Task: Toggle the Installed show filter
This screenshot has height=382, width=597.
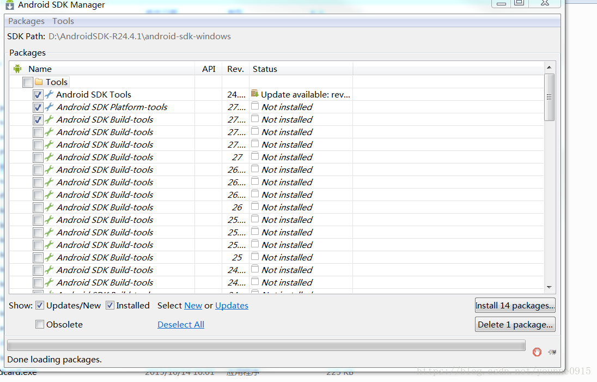Action: (x=109, y=306)
